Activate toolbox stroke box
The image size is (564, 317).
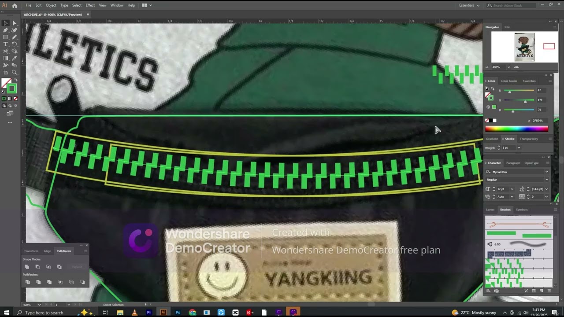(11, 88)
